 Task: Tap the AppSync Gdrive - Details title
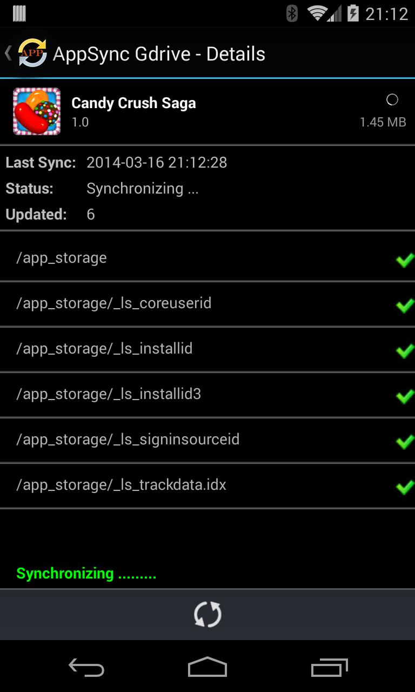159,53
